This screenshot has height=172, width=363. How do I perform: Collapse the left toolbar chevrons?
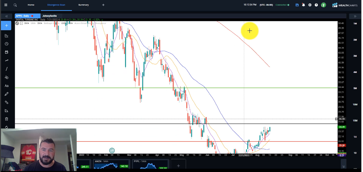click(x=7, y=16)
